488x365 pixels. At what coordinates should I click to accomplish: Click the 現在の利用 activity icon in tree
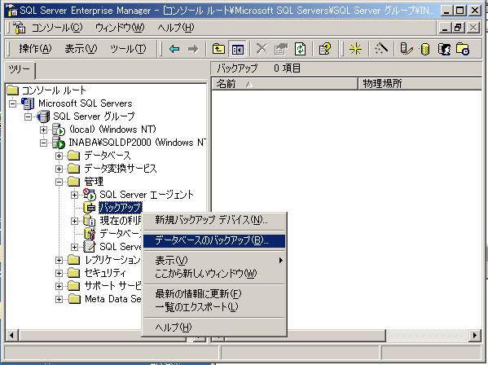[x=90, y=221]
